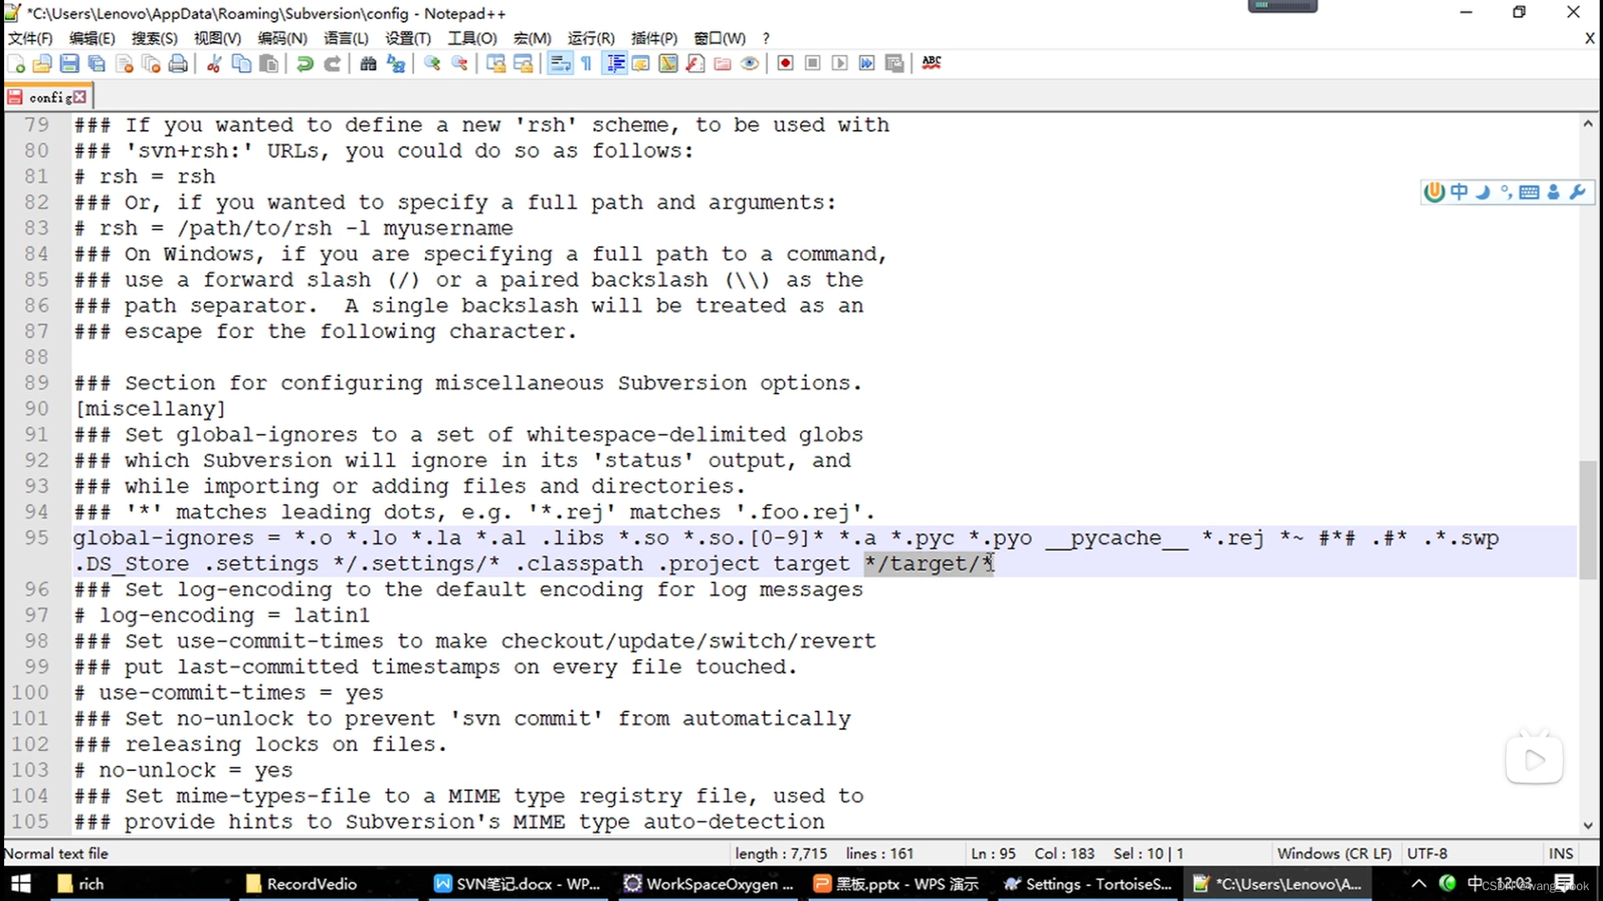Undo the last edit with the green arrow
This screenshot has height=901, width=1603.
coord(305,63)
